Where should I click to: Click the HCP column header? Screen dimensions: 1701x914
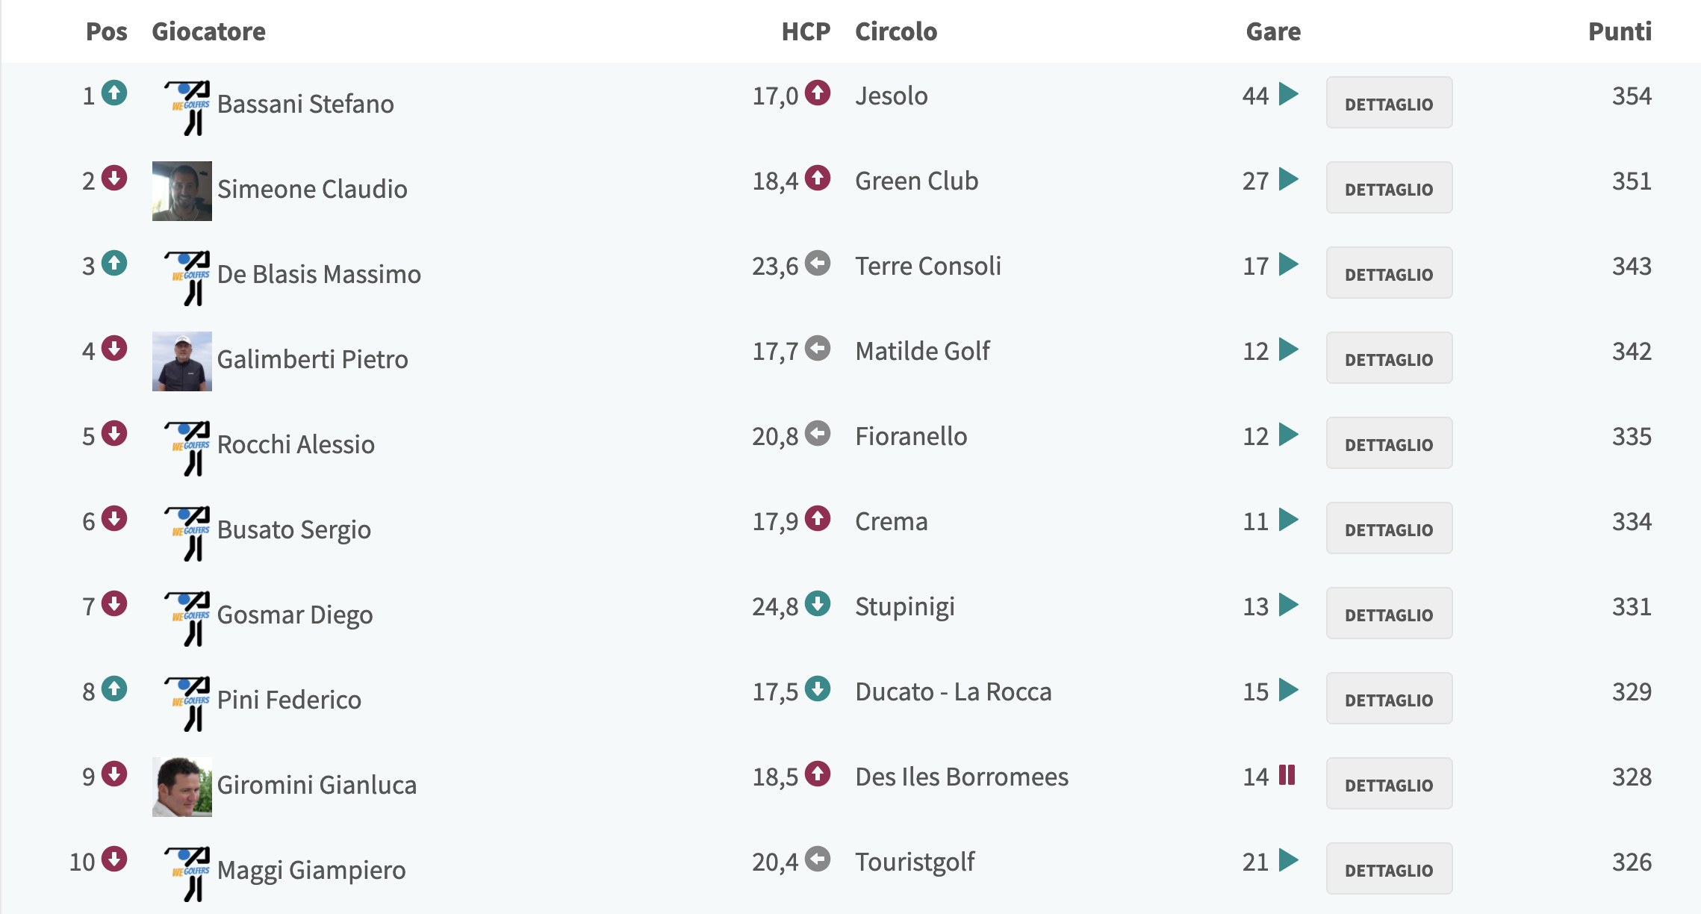(x=806, y=31)
